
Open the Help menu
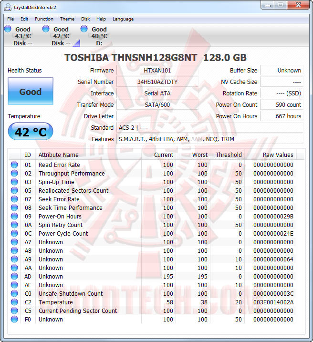[101, 19]
